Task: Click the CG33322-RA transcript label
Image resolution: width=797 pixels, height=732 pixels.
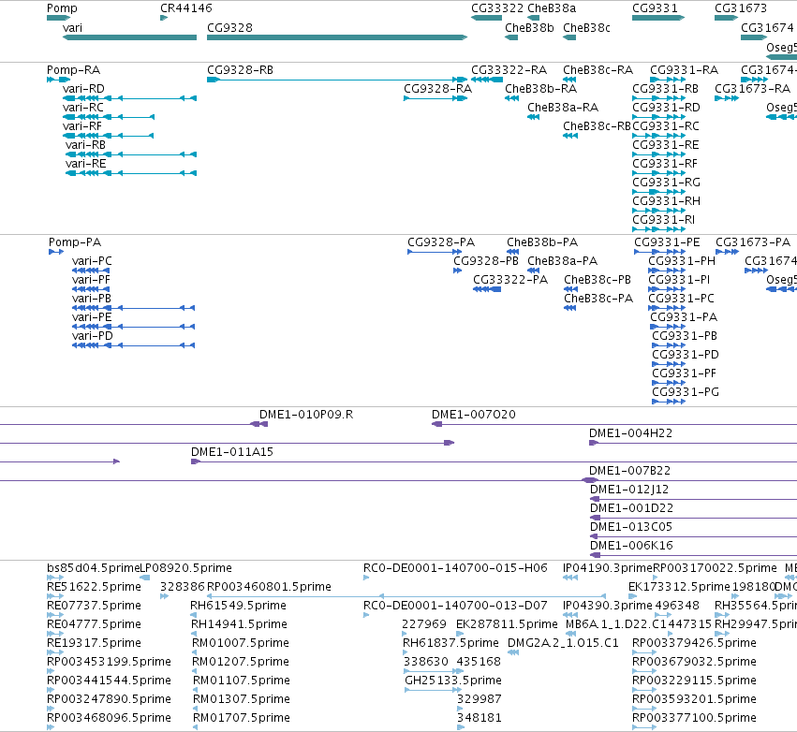Action: click(509, 70)
